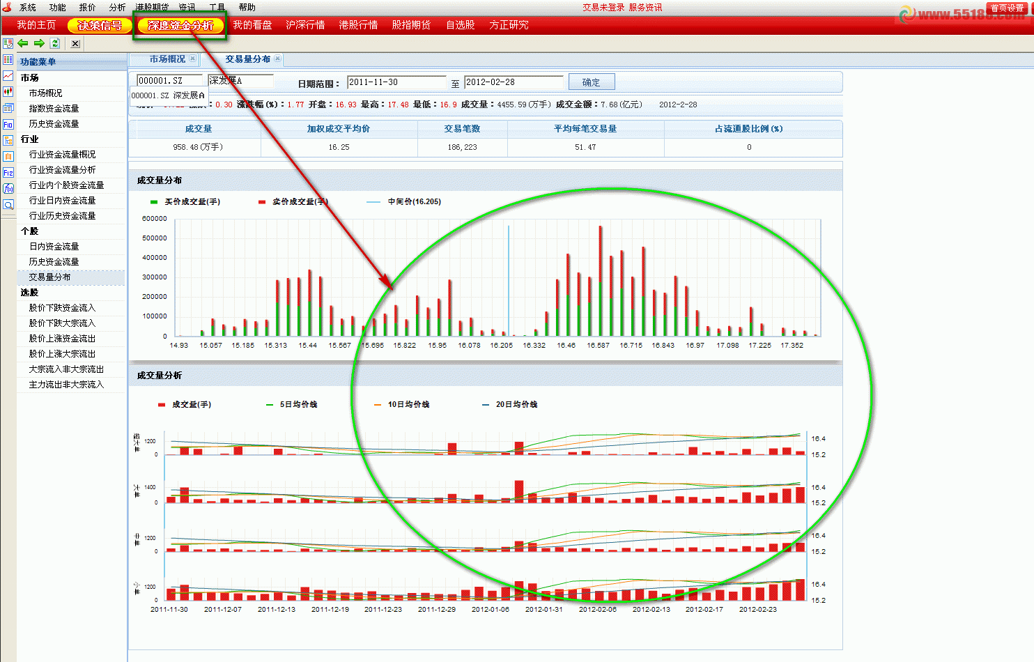Open the 分析 menu
This screenshot has width=1034, height=662.
[117, 7]
